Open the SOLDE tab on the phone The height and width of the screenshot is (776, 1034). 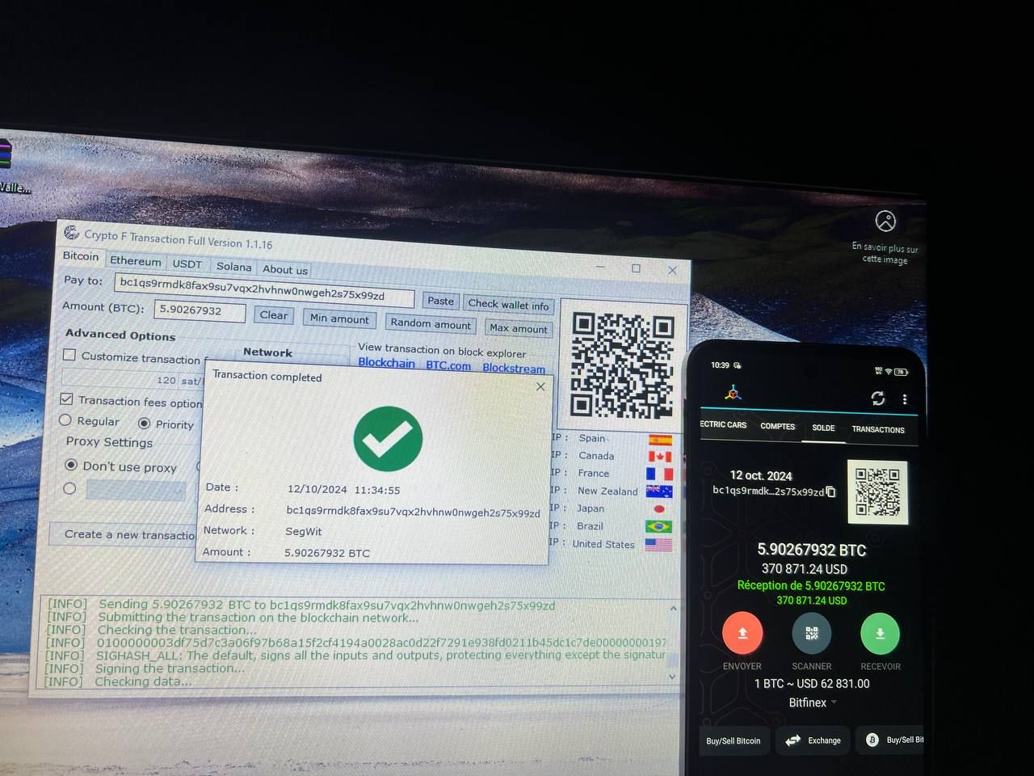coord(823,428)
